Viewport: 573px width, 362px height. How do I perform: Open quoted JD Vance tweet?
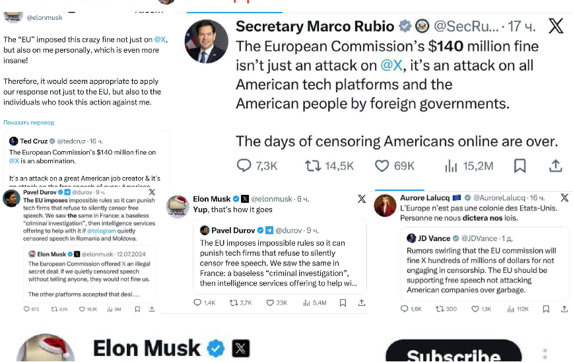[485, 264]
